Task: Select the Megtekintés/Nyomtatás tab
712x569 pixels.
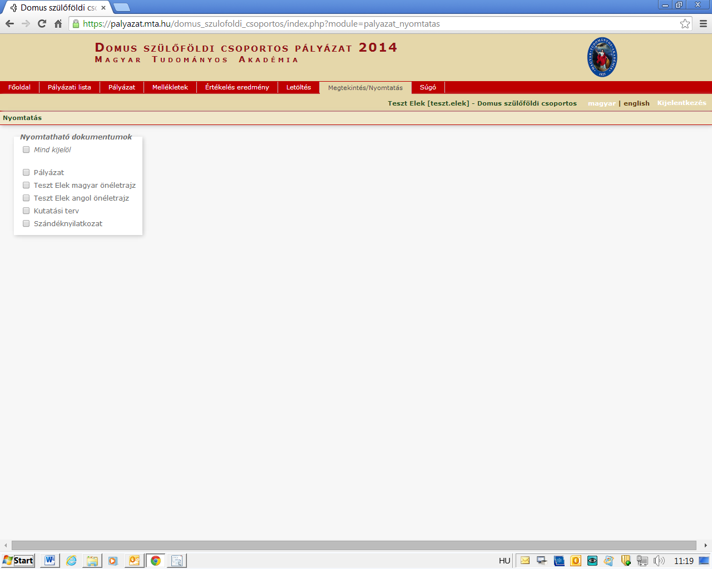Action: [x=365, y=88]
